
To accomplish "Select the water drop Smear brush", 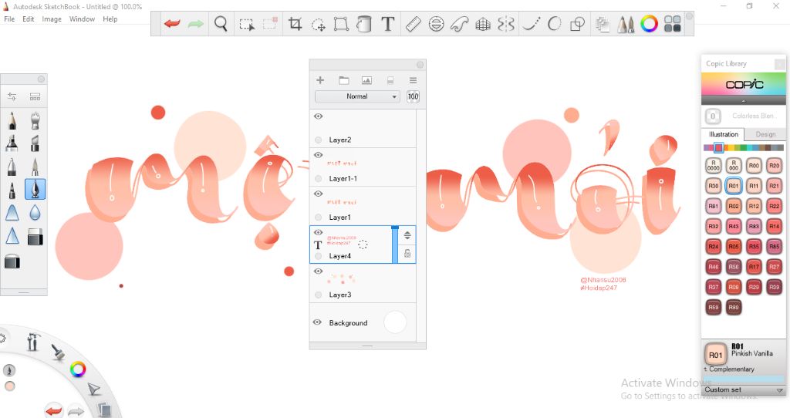I will pyautogui.click(x=35, y=213).
